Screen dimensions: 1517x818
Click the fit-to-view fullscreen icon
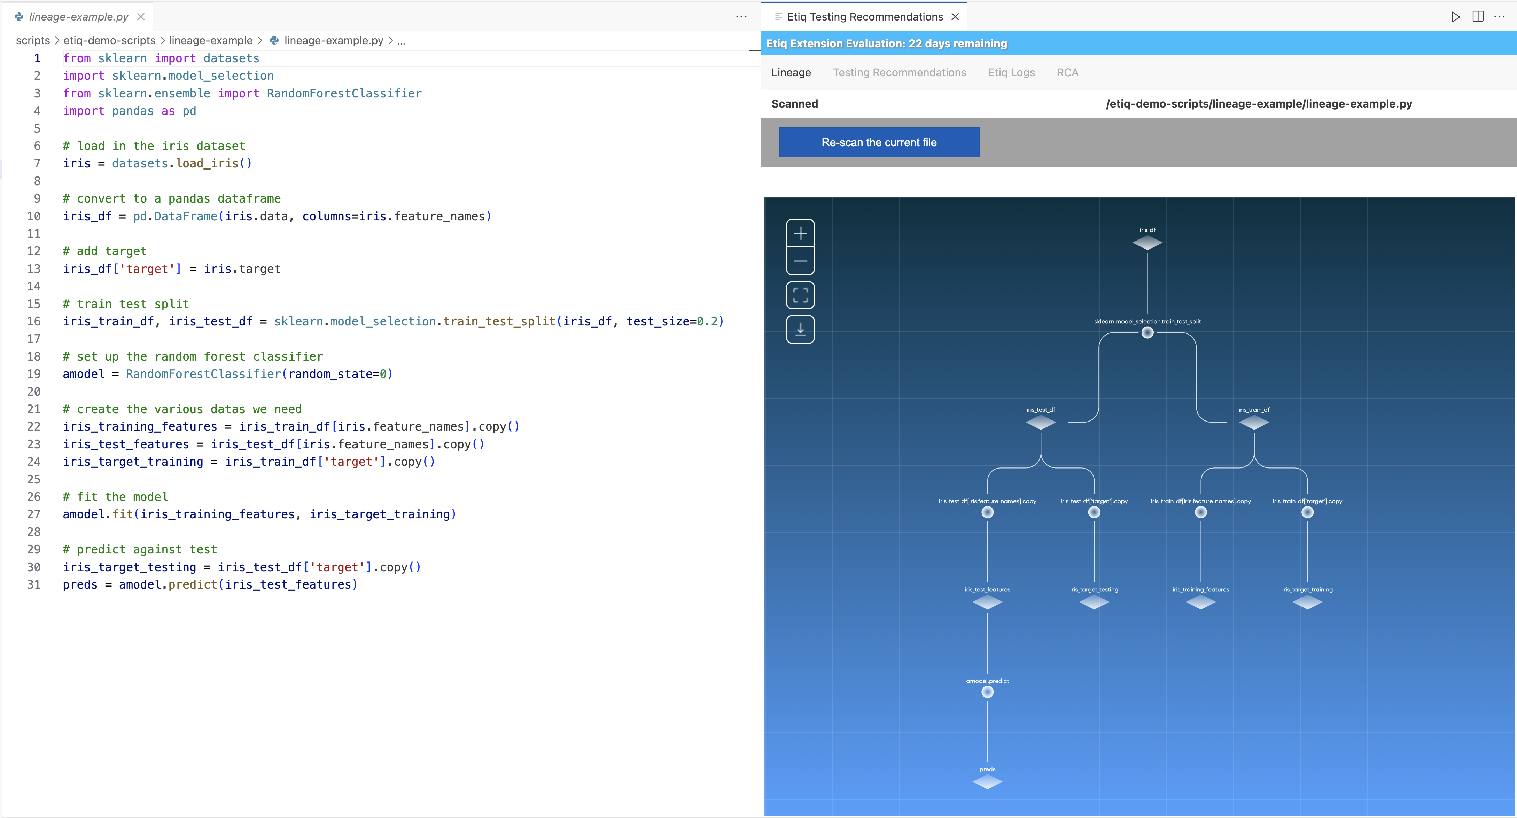(800, 295)
